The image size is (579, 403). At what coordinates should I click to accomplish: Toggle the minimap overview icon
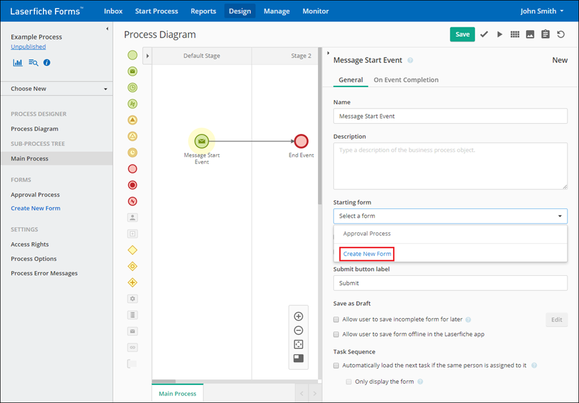click(x=299, y=358)
